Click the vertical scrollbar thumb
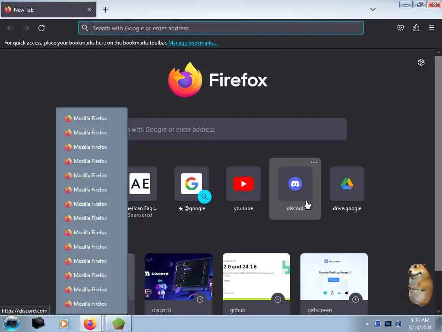The width and height of the screenshot is (442, 332). tap(439, 164)
